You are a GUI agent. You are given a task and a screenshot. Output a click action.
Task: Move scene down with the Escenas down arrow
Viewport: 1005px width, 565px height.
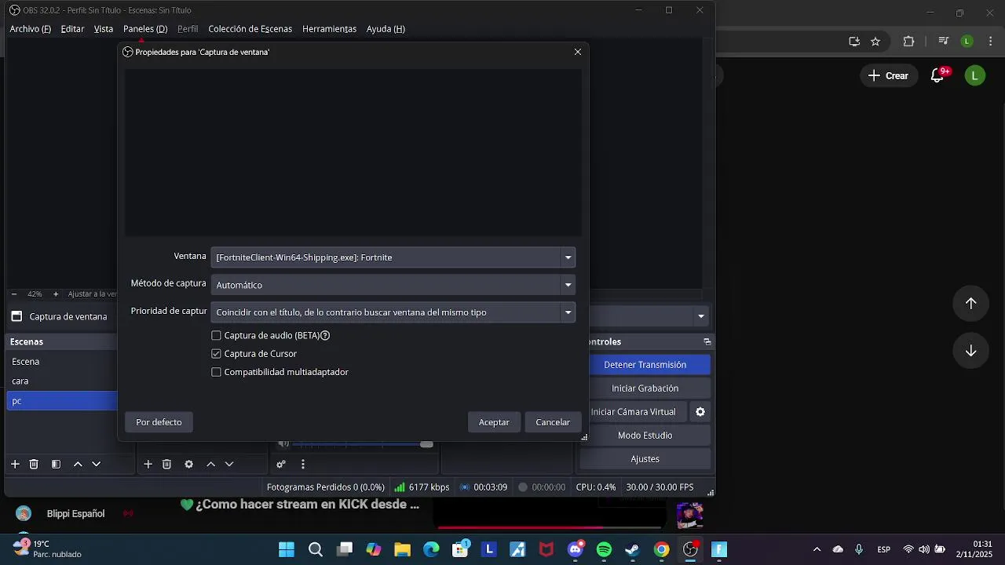pyautogui.click(x=97, y=464)
